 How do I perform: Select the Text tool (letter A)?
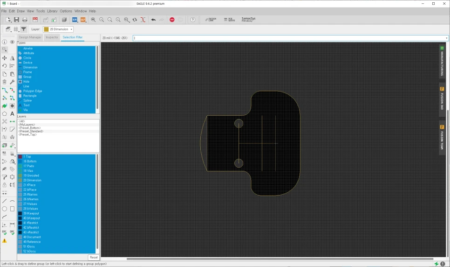(x=13, y=113)
